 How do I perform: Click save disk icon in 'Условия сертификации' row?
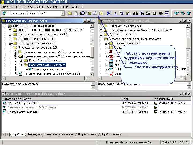(x=156, y=112)
